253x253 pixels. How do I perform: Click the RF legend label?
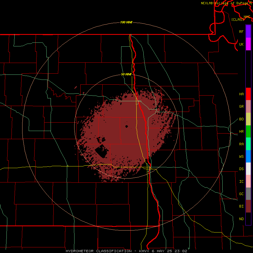pyautogui.click(x=241, y=31)
